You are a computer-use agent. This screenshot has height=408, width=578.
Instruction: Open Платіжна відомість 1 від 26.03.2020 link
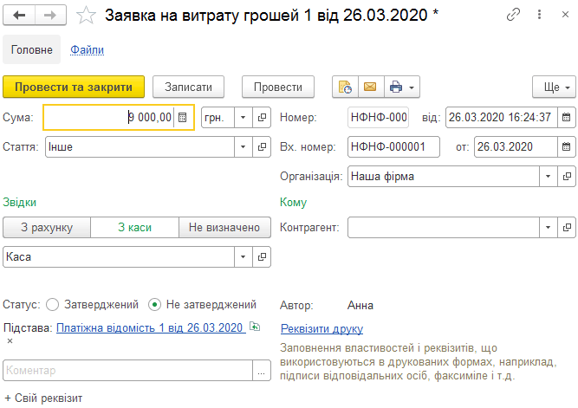150,327
